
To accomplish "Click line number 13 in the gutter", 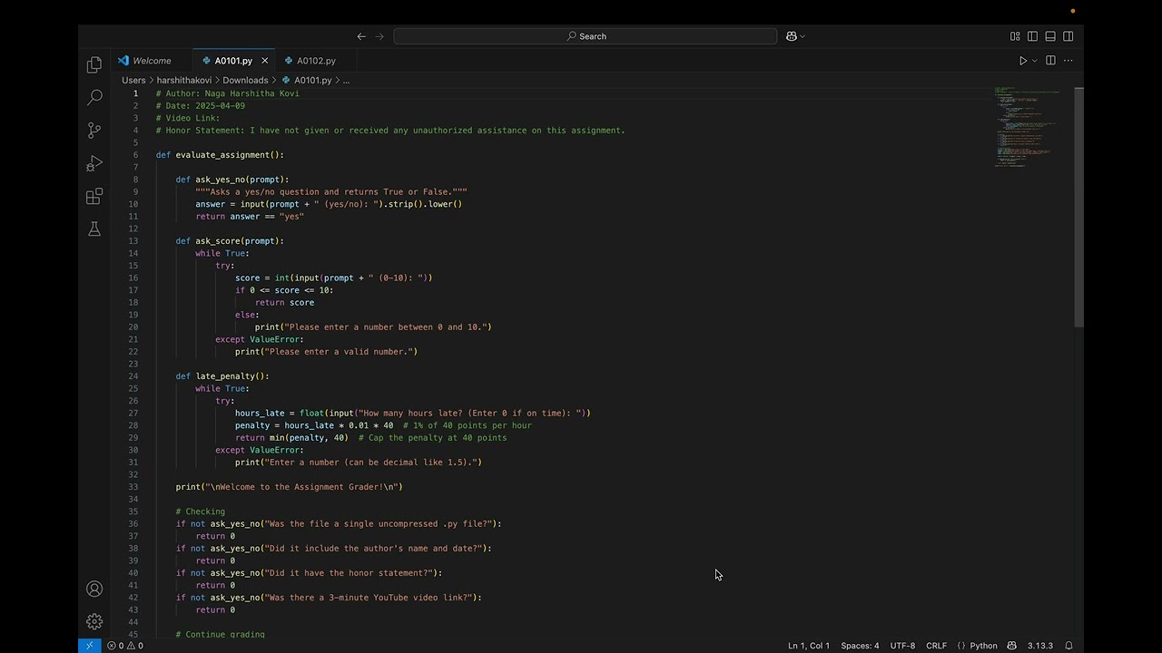I will (x=133, y=241).
